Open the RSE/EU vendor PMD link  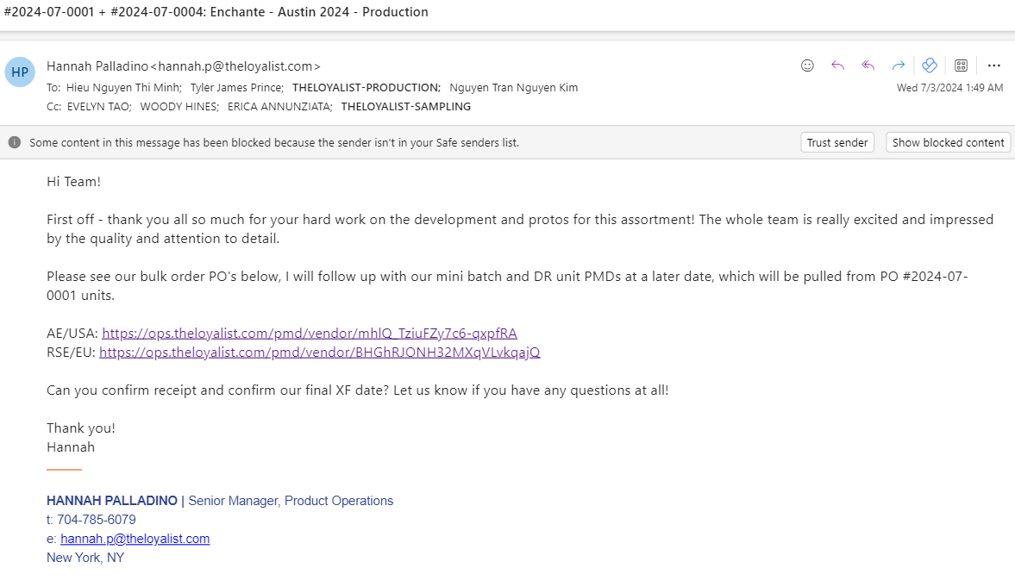[320, 352]
